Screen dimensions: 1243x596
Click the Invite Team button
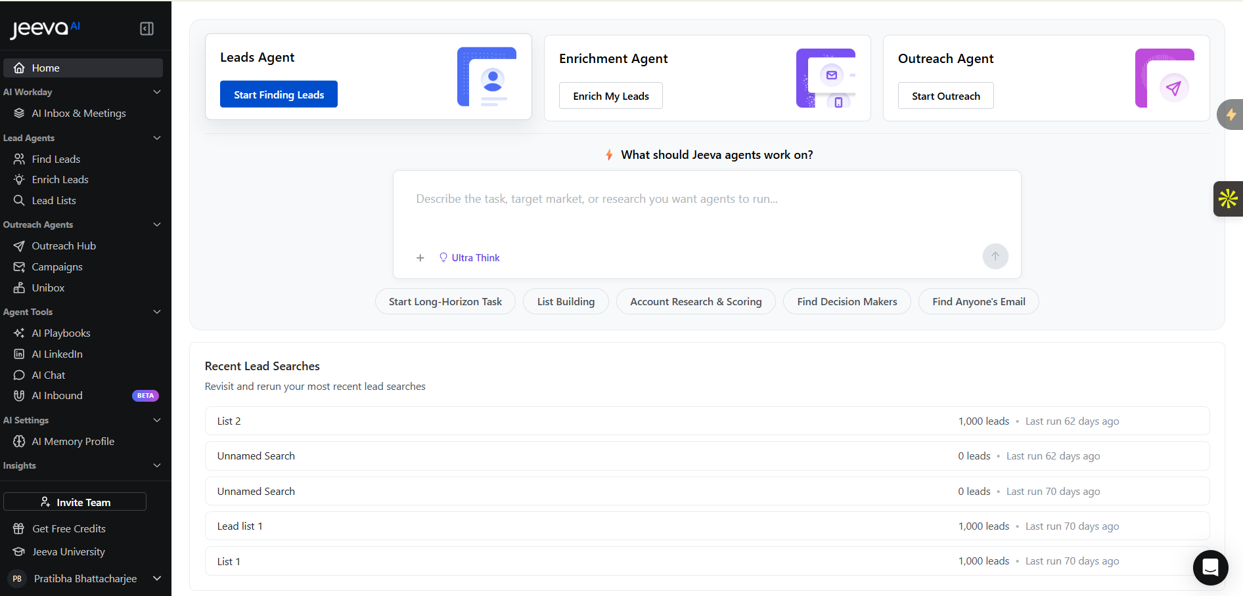[x=75, y=502]
